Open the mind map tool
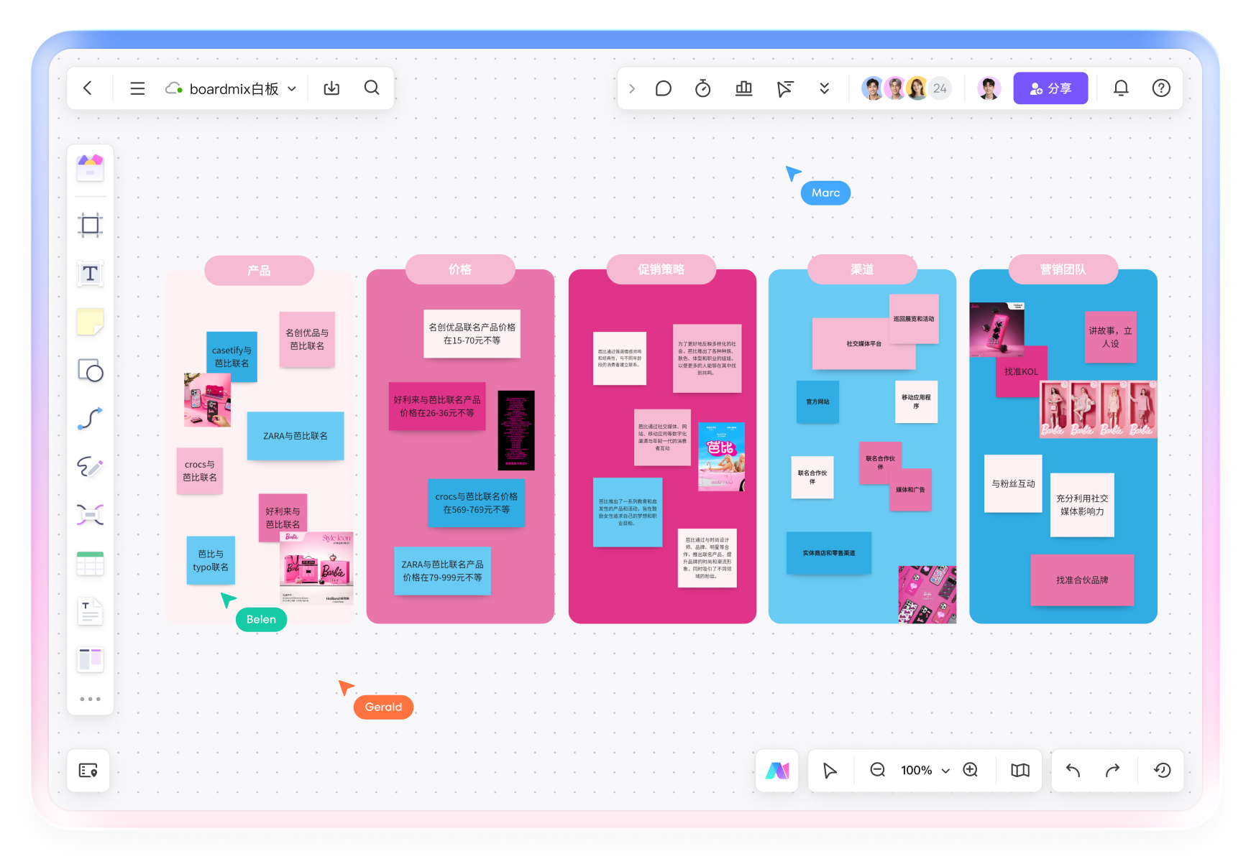1251x859 pixels. coord(90,515)
